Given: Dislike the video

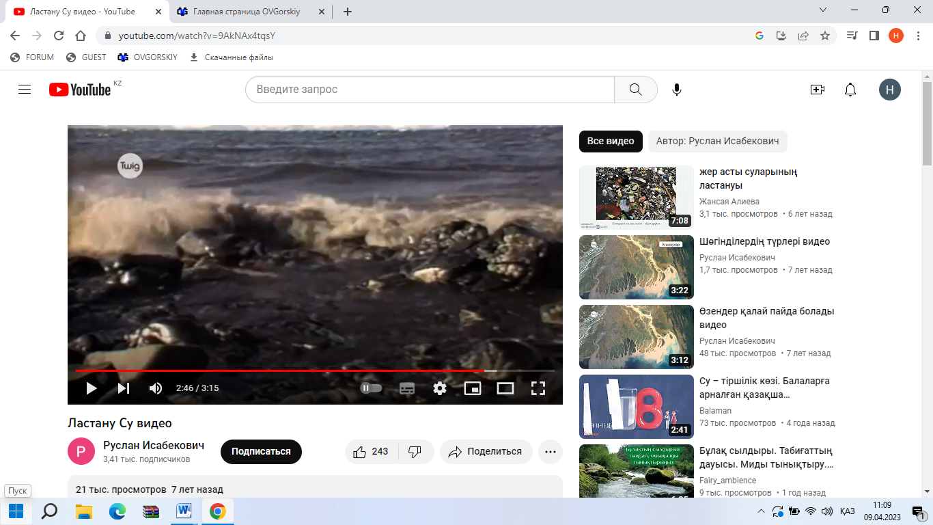Looking at the screenshot, I should [415, 452].
